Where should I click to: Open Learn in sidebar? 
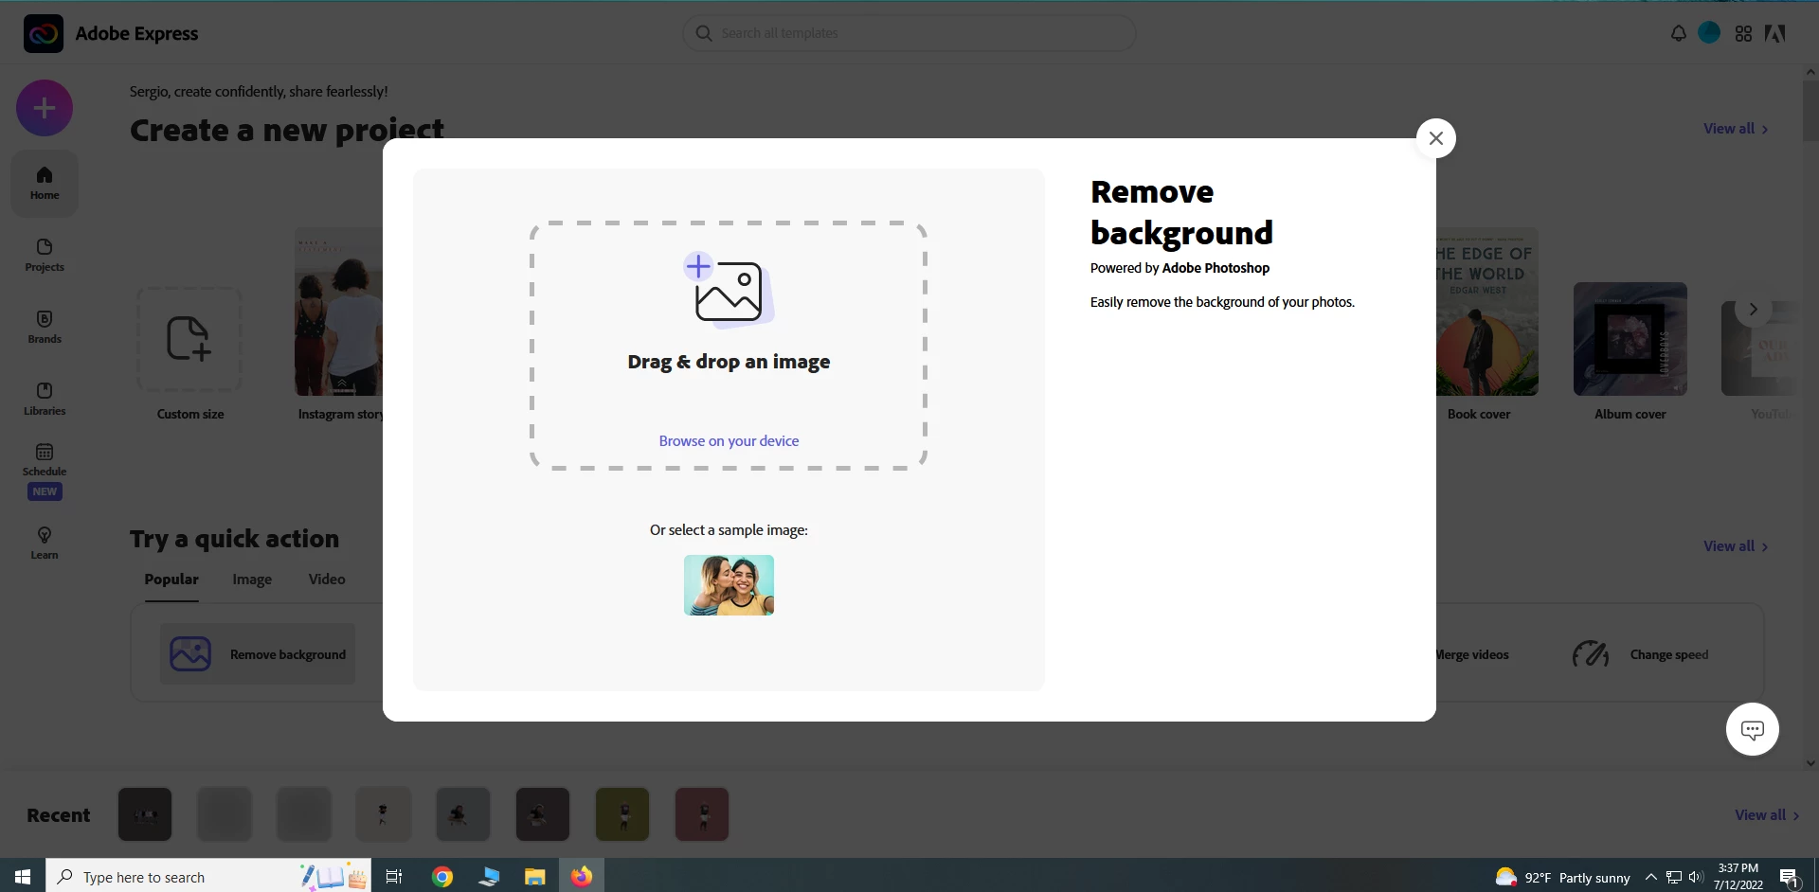(45, 544)
